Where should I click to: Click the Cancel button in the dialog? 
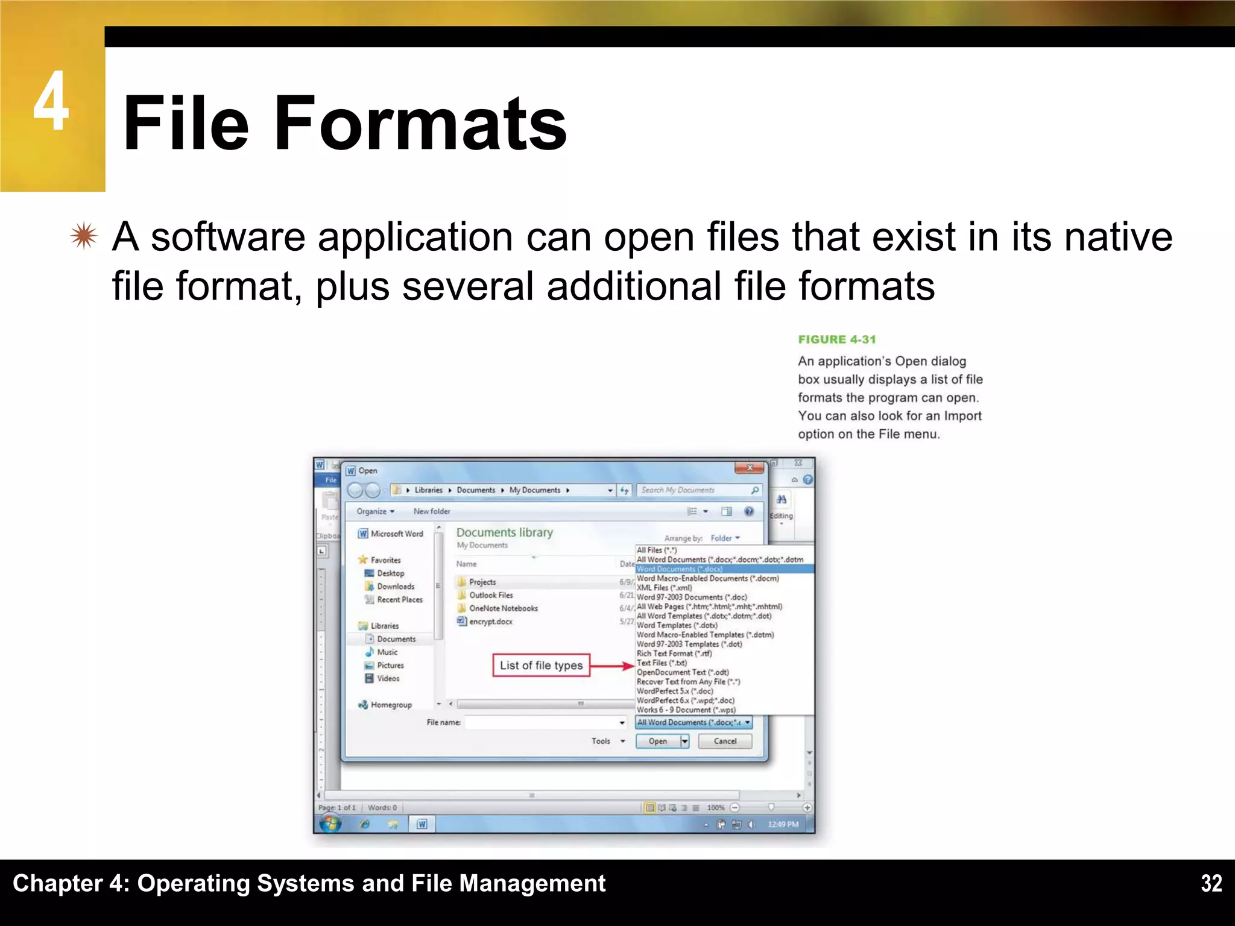pos(725,742)
